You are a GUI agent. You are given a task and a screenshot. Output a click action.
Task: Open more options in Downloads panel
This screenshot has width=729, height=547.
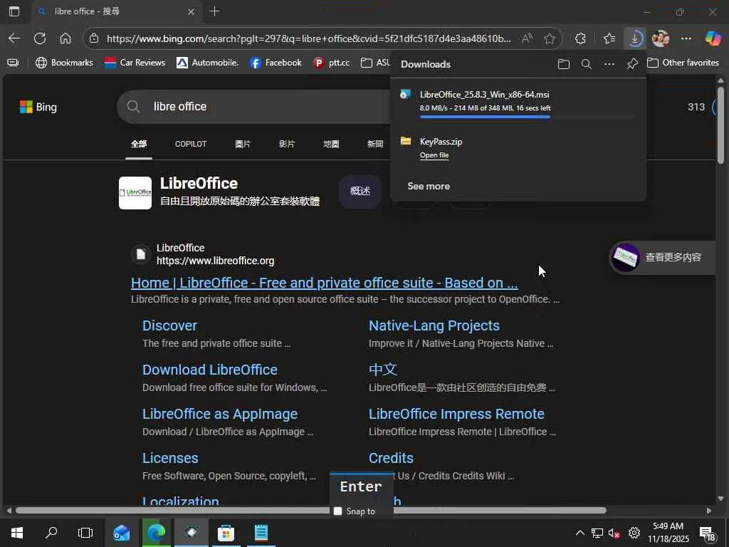609,64
